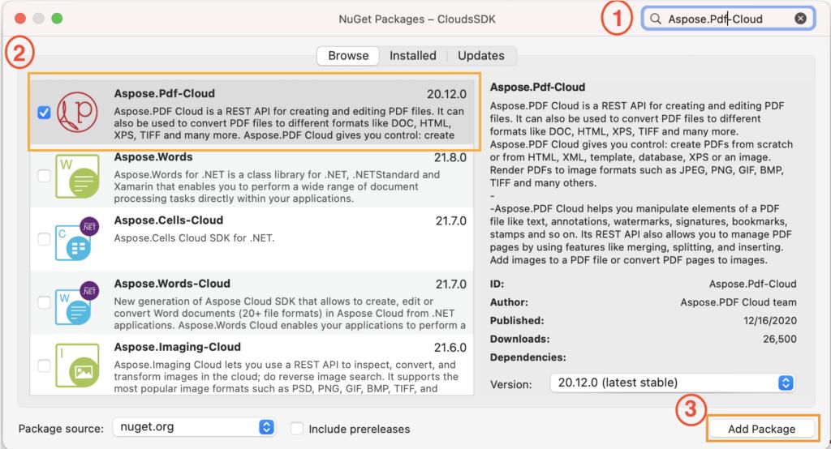Check the Aspose.Cells-Cloud package checkbox
Viewport: 831px width, 449px height.
click(44, 239)
